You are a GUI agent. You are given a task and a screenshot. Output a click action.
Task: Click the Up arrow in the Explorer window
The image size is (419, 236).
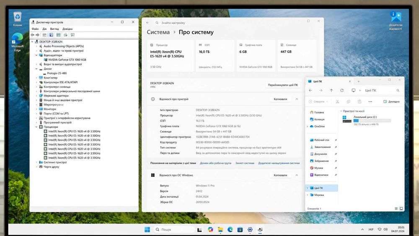[331, 91]
